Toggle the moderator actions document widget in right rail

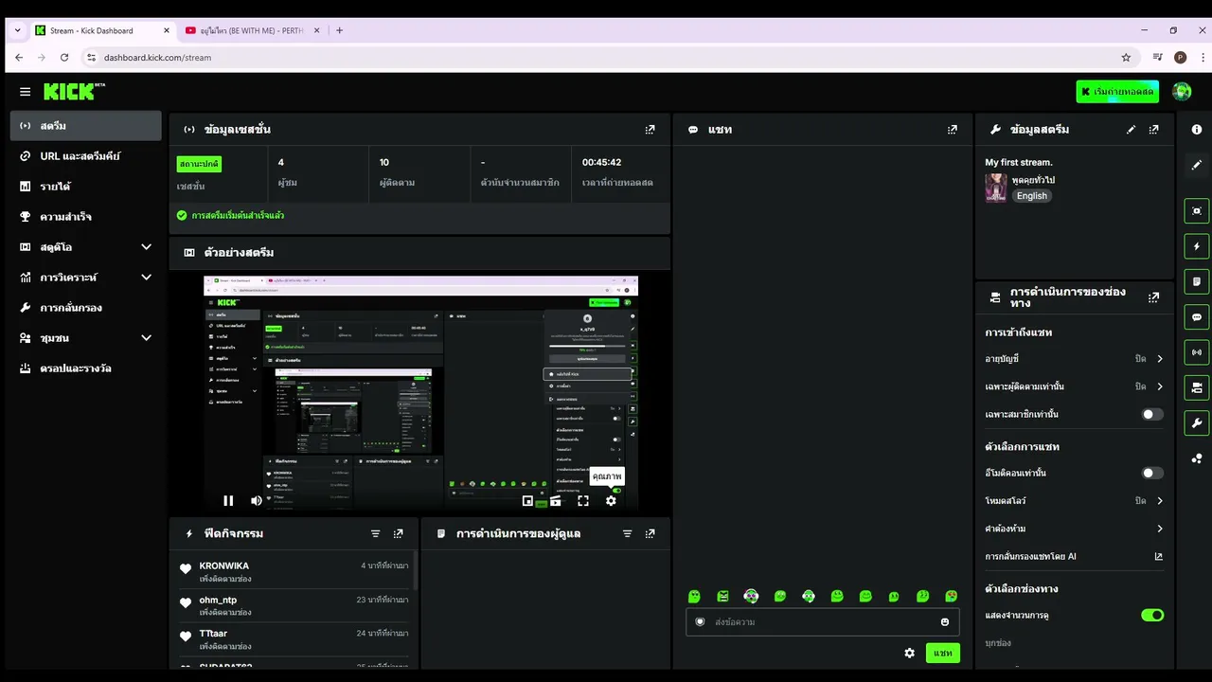[1197, 281]
